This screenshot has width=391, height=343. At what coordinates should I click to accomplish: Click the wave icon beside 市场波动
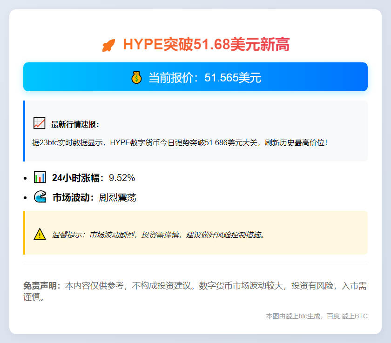pos(40,197)
